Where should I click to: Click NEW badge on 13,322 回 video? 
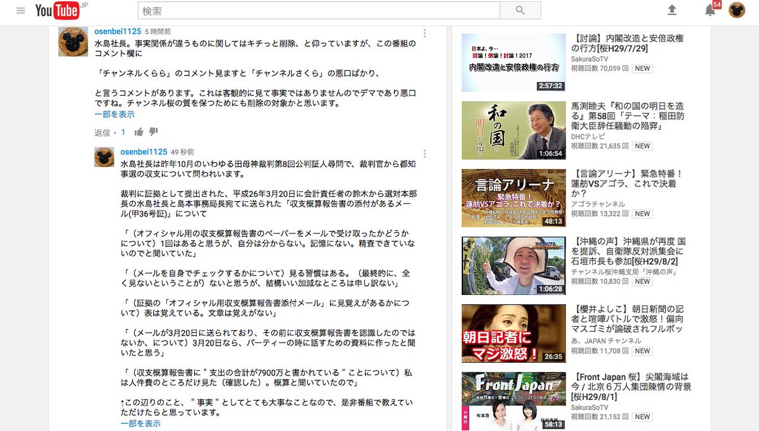(x=643, y=213)
